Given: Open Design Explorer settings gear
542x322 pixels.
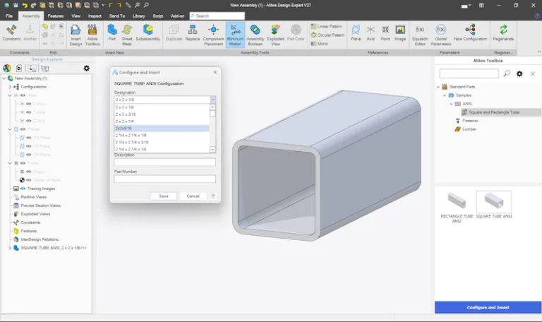Looking at the screenshot, I should pos(86,68).
